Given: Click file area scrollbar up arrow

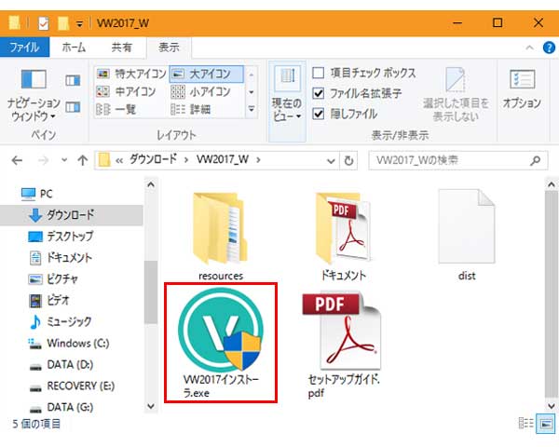Looking at the screenshot, I should [552, 184].
